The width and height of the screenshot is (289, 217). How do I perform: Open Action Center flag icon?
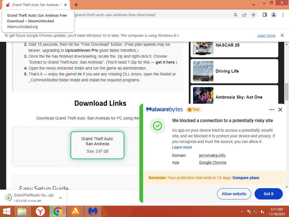249,211
